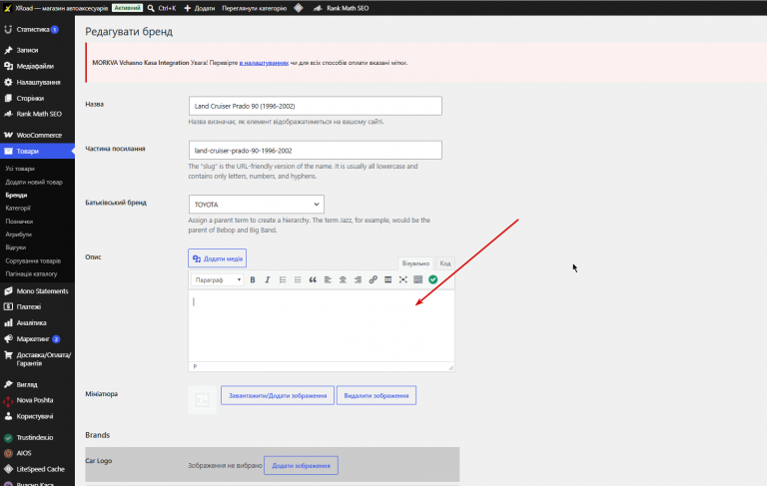767x486 pixels.
Task: Click the miniature placeholder thumbnail
Action: click(202, 400)
